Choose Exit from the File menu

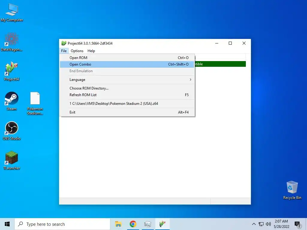coord(127,112)
